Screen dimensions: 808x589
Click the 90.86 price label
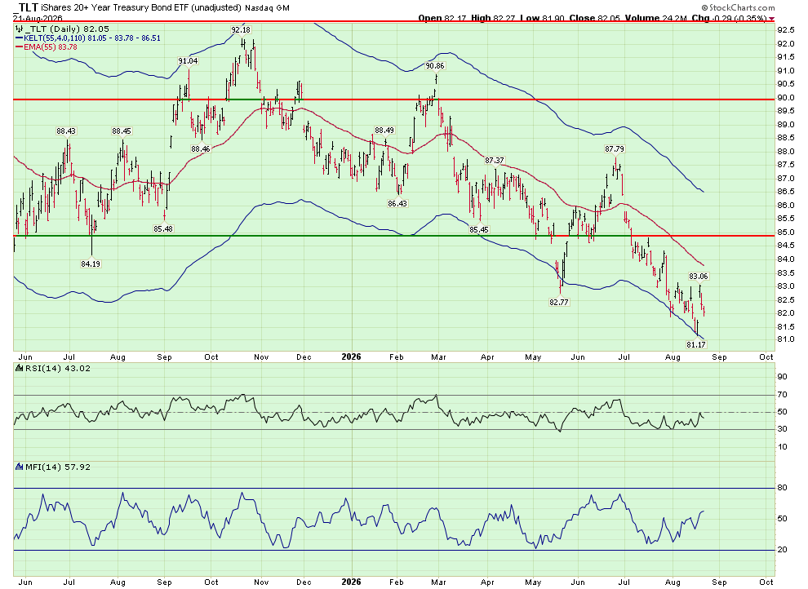coord(435,66)
